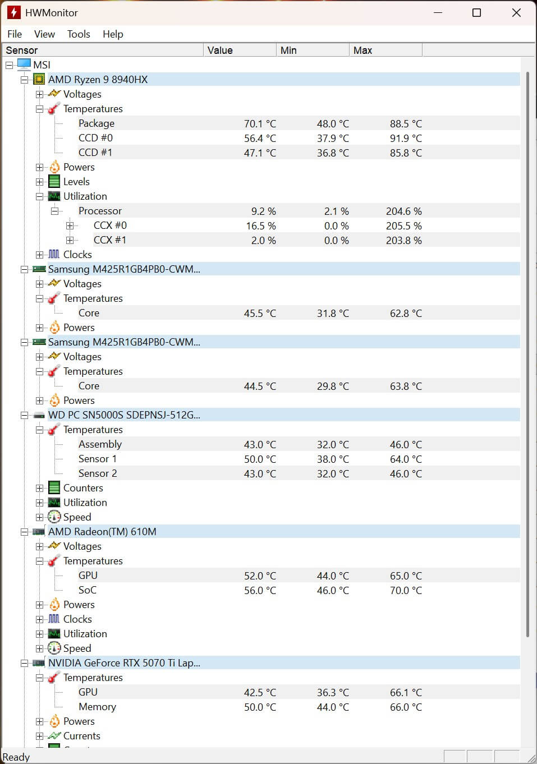
Task: Expand the Voltages node of the first Samsung module
Action: (x=39, y=284)
